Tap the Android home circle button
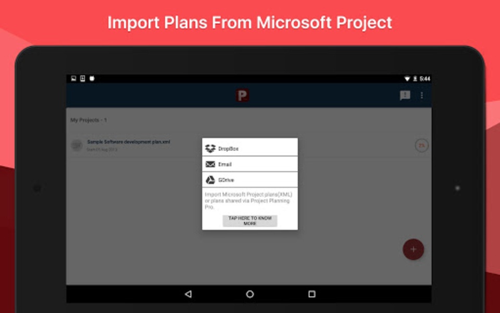 click(250, 294)
